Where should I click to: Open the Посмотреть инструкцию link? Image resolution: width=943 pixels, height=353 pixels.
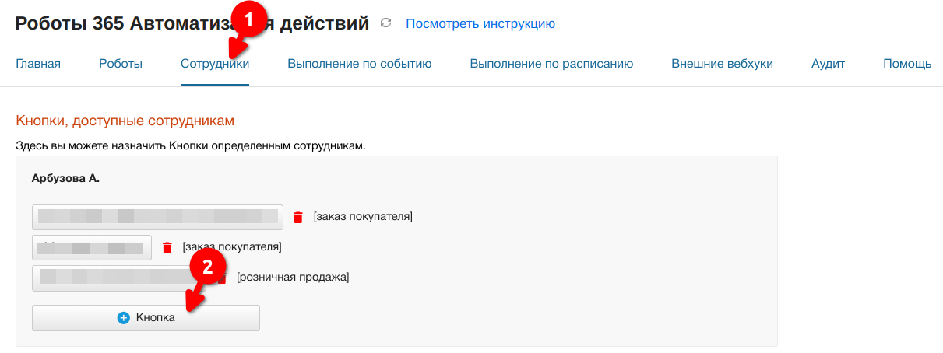pos(480,23)
